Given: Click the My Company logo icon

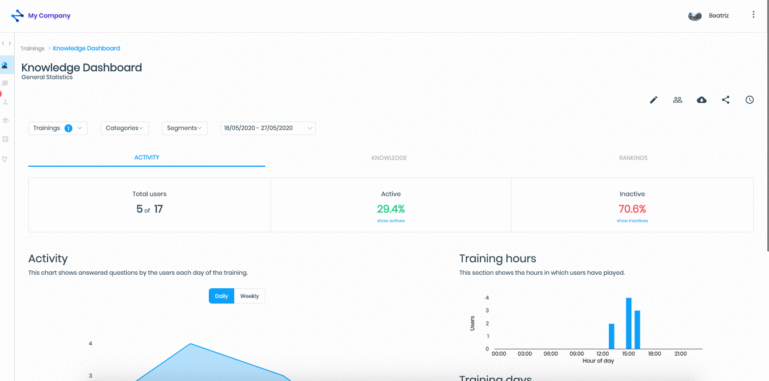Looking at the screenshot, I should [x=18, y=16].
